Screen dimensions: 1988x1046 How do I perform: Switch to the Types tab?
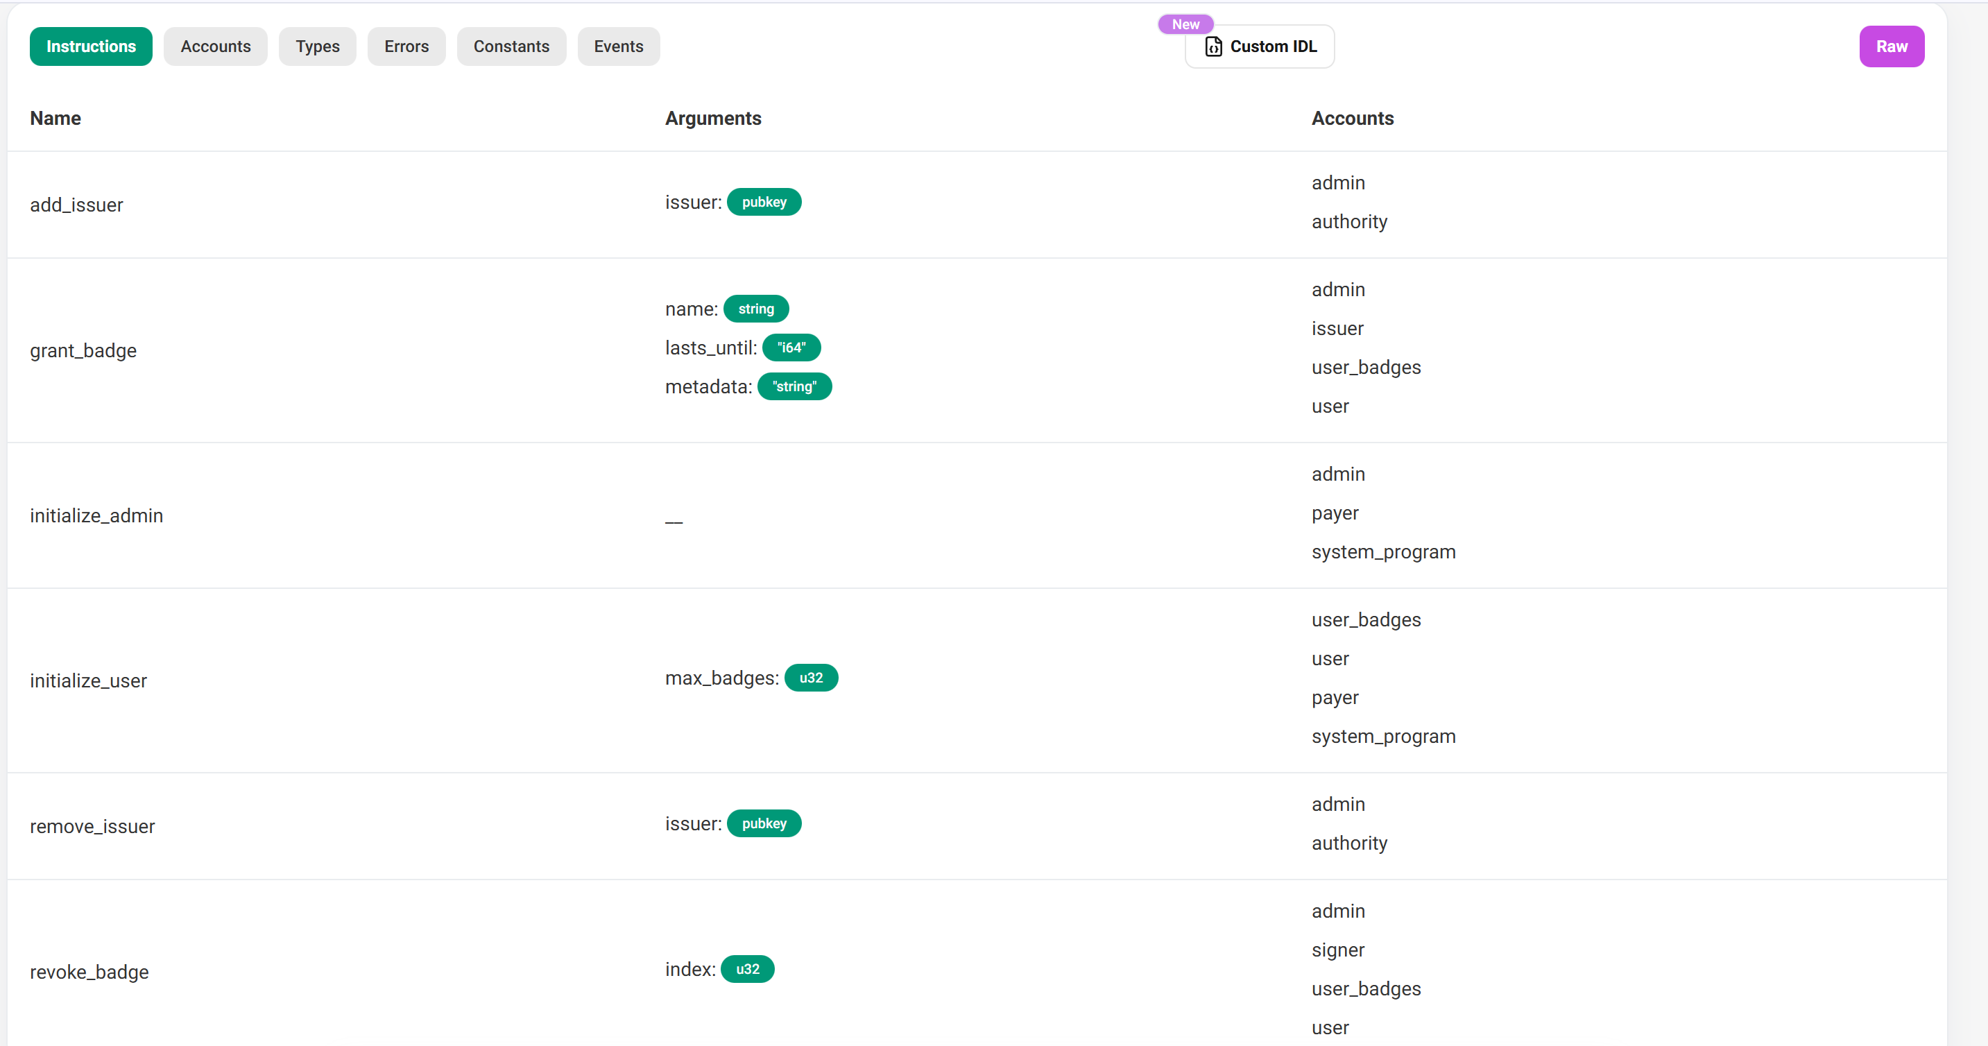(317, 46)
